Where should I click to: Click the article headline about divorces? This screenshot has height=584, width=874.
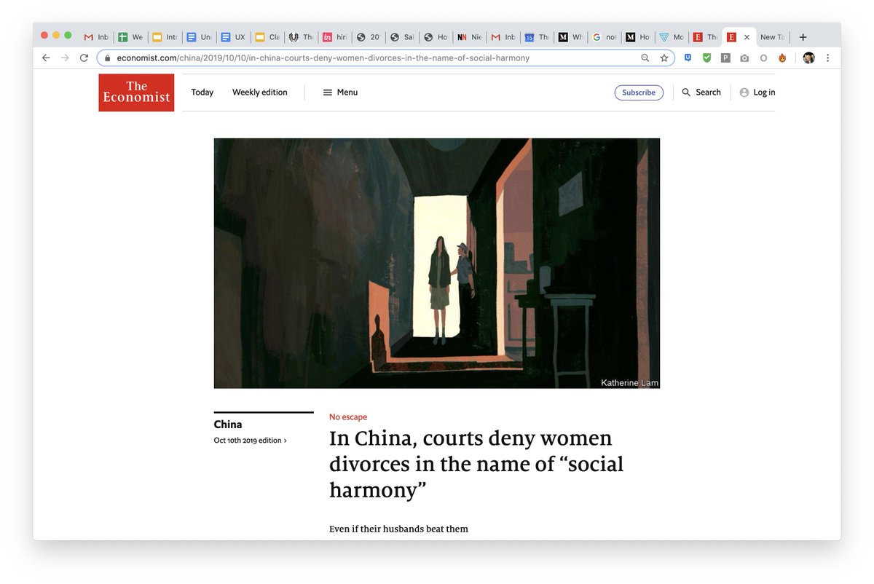tap(476, 465)
